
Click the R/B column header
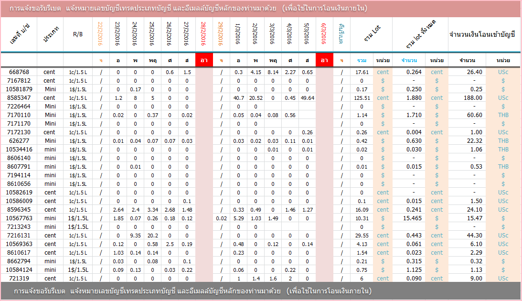(x=77, y=34)
